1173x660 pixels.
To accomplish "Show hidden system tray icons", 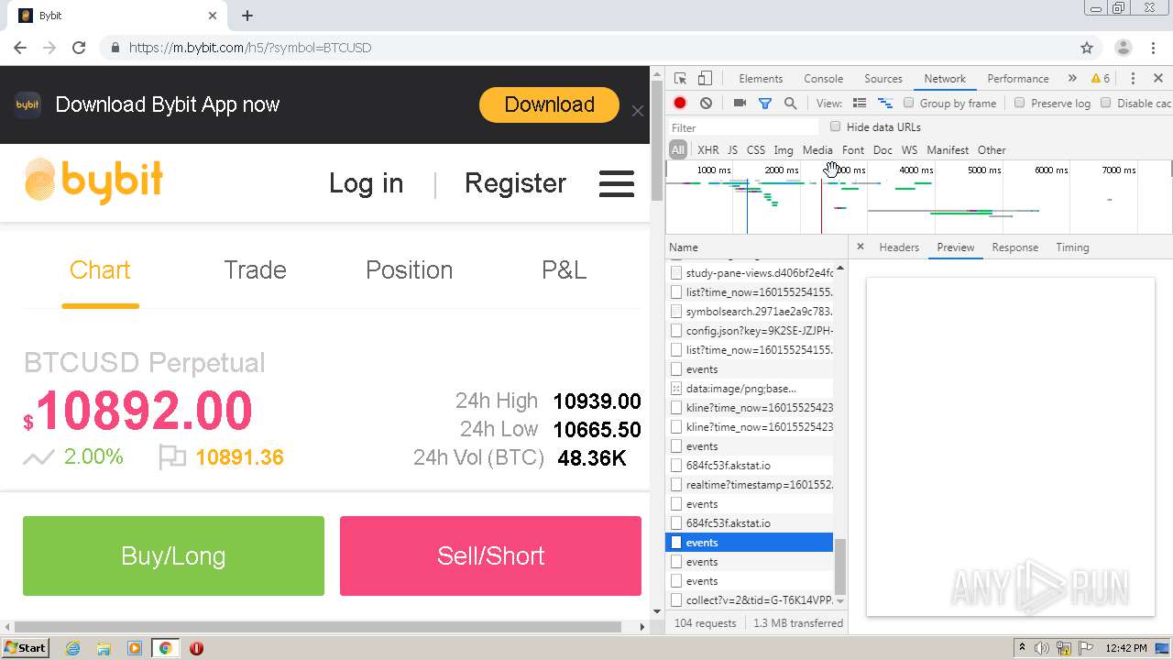I will point(1023,648).
